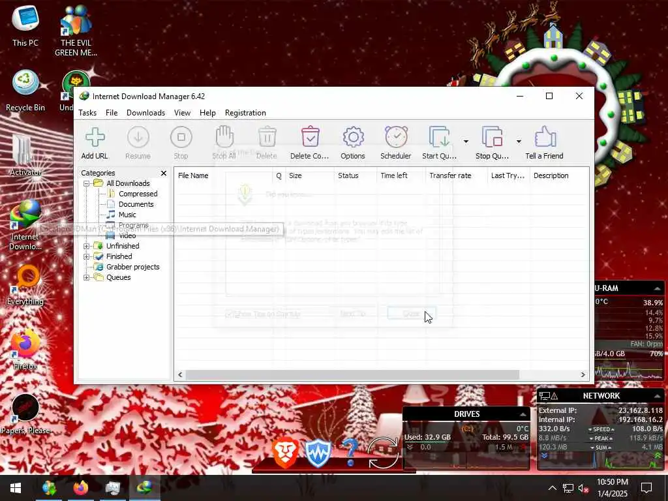Image resolution: width=668 pixels, height=501 pixels.
Task: Click the horizontal scrollbar left arrow
Action: 180,375
